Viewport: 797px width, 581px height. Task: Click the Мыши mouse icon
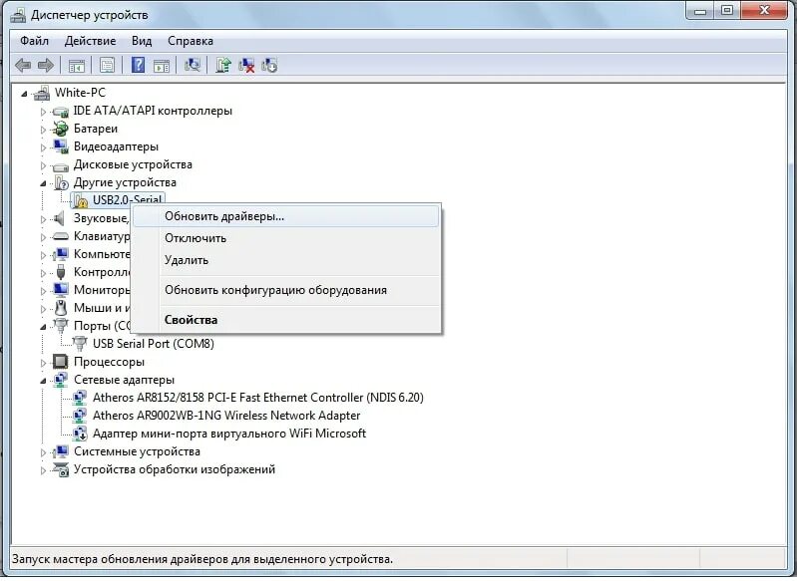[61, 308]
